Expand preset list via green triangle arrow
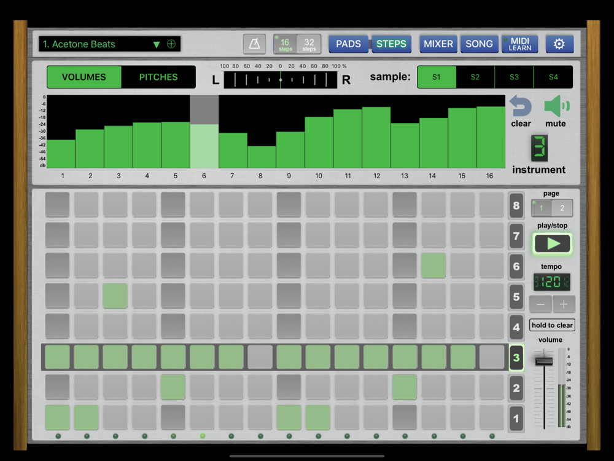The width and height of the screenshot is (614, 461). pyautogui.click(x=156, y=44)
